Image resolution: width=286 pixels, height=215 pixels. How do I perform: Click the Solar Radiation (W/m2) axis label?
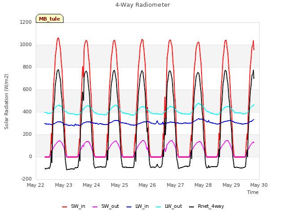click(x=6, y=102)
